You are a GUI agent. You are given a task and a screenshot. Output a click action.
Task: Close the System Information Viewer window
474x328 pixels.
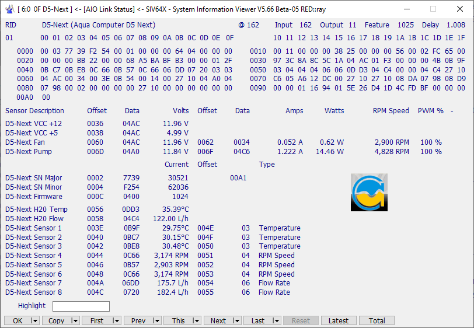point(459,9)
